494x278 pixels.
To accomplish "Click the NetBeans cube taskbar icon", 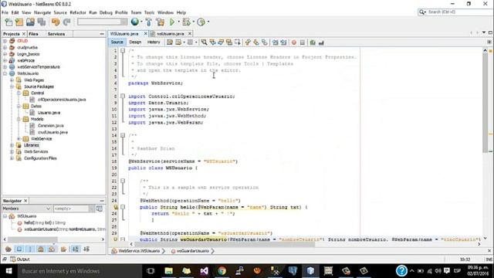I will tap(310, 271).
